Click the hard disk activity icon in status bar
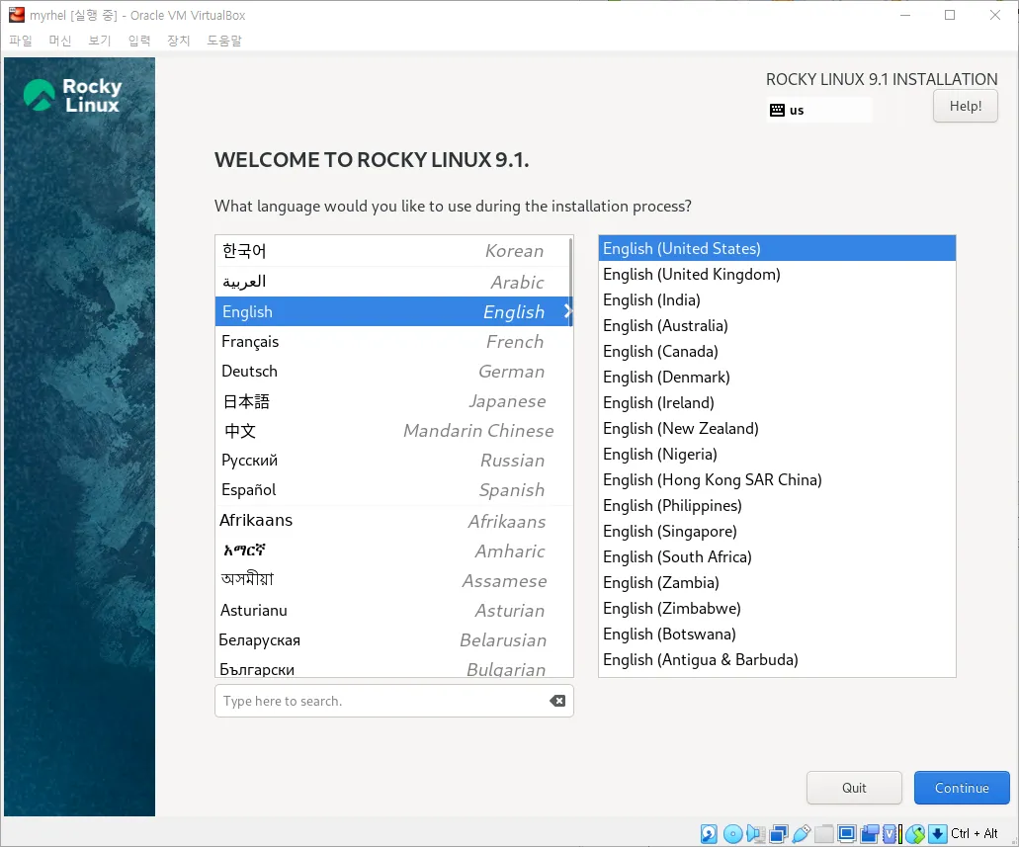The height and width of the screenshot is (847, 1019). click(709, 834)
